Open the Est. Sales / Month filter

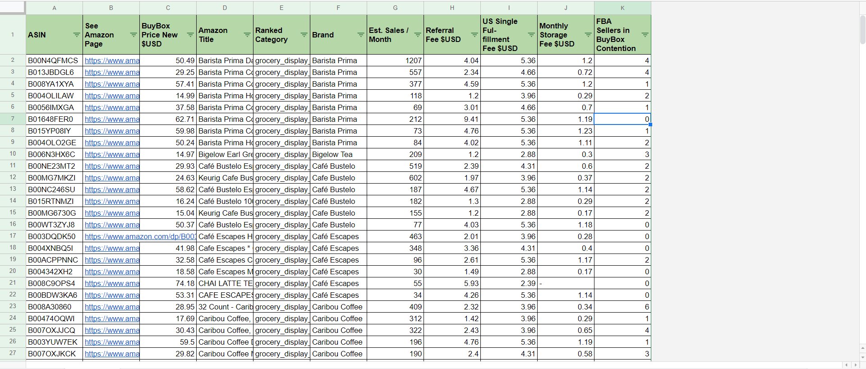click(x=418, y=35)
